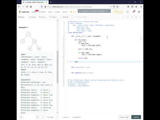Image resolution: width=160 pixels, height=120 pixels.
Task: Click the 'def hasNext(self)' line in the editor
Action: pos(82,73)
